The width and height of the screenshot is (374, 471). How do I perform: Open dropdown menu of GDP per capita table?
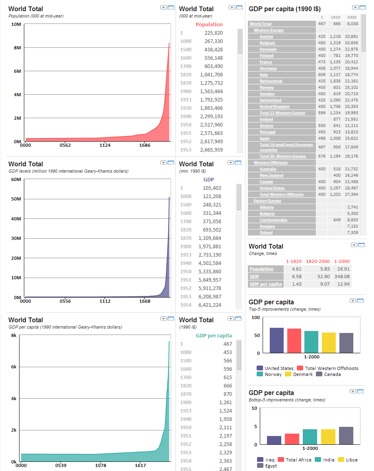(x=355, y=7)
